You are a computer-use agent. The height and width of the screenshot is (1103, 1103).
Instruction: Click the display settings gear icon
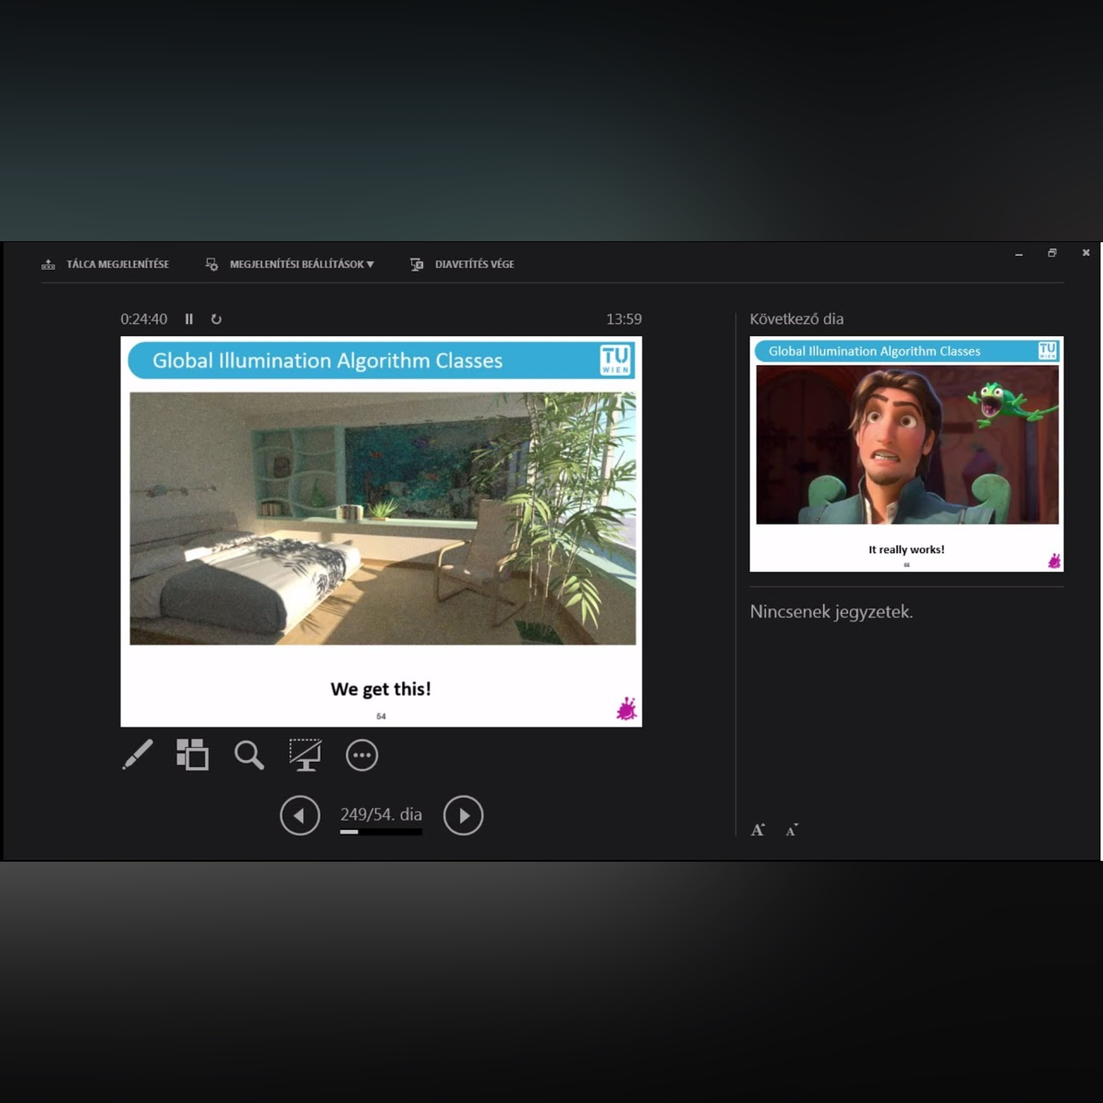click(x=212, y=264)
